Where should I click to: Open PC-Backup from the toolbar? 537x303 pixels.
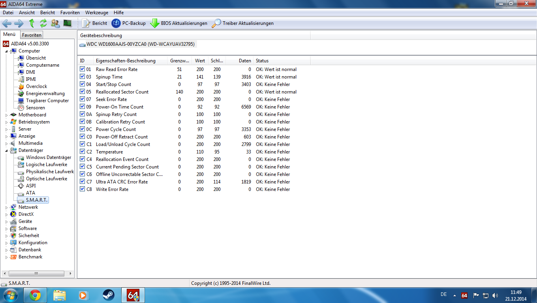click(129, 23)
